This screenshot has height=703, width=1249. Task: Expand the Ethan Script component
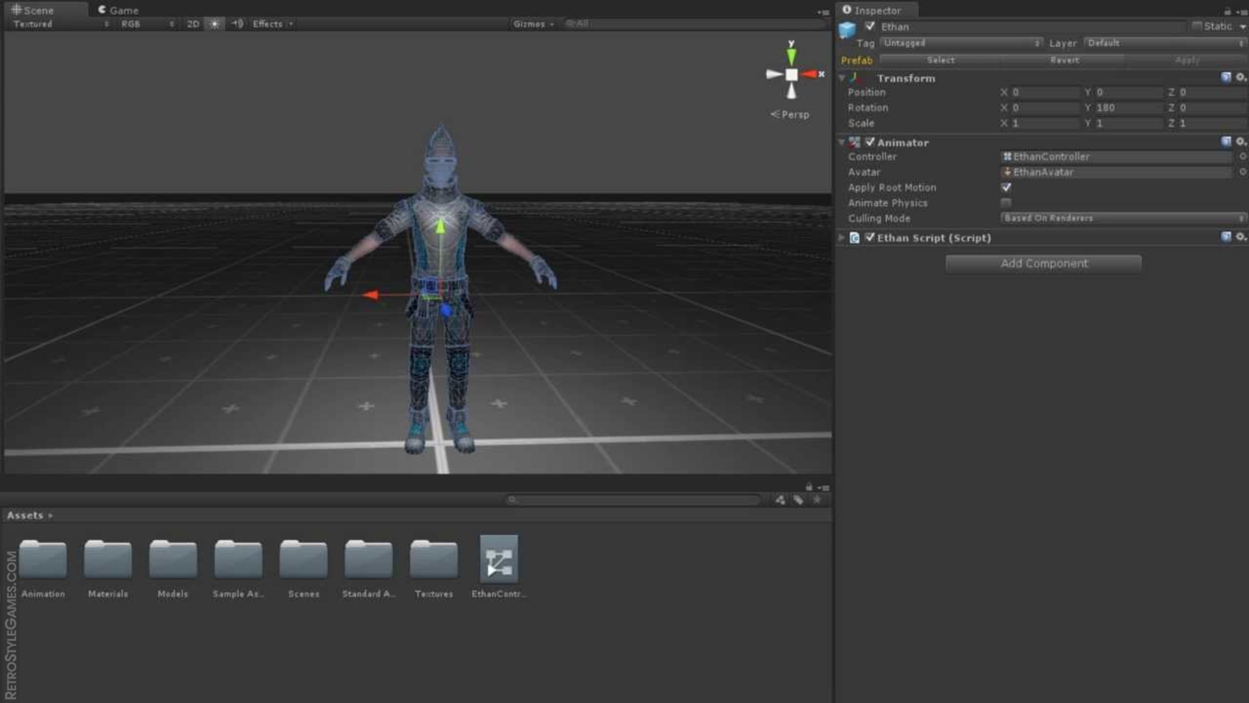pos(842,238)
